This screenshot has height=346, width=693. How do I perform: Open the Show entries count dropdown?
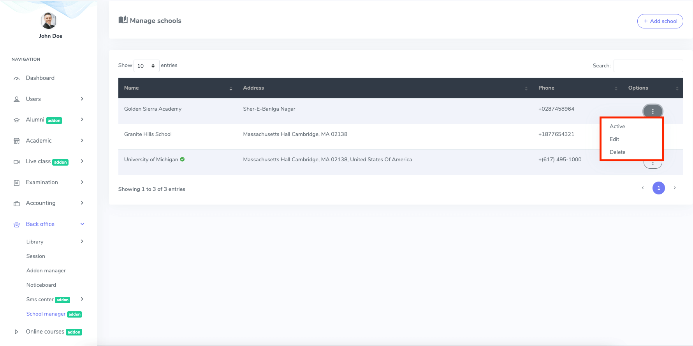tap(146, 66)
